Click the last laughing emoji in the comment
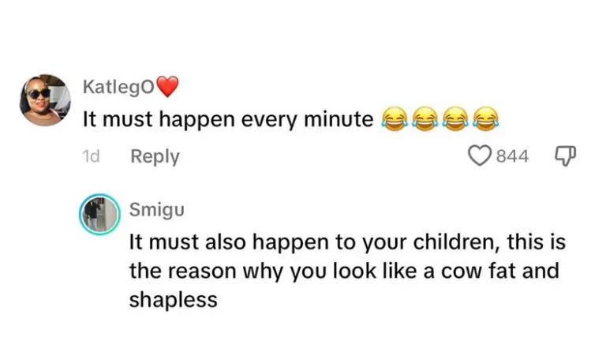 [x=485, y=119]
